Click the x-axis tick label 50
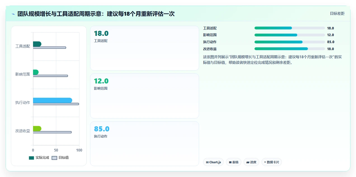Screen dimensions: 356x177 pos(56,150)
